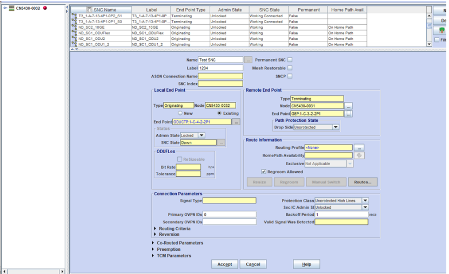Click the HomePath Availability icon button
This screenshot has height=274, width=449.
(x=359, y=155)
